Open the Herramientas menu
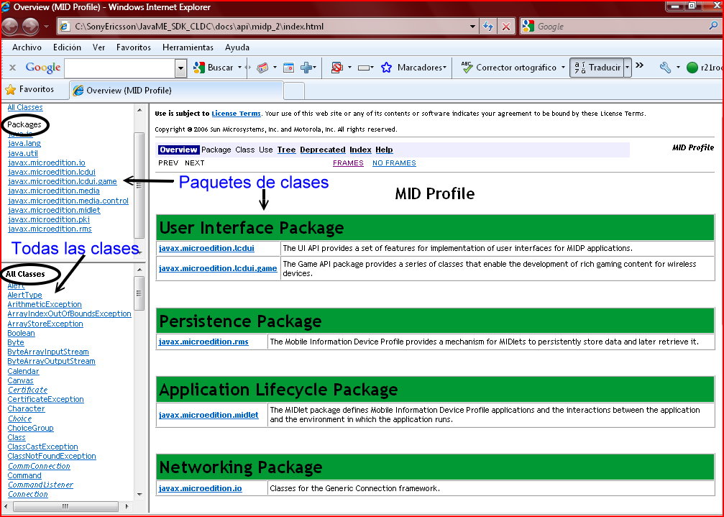 (x=188, y=47)
